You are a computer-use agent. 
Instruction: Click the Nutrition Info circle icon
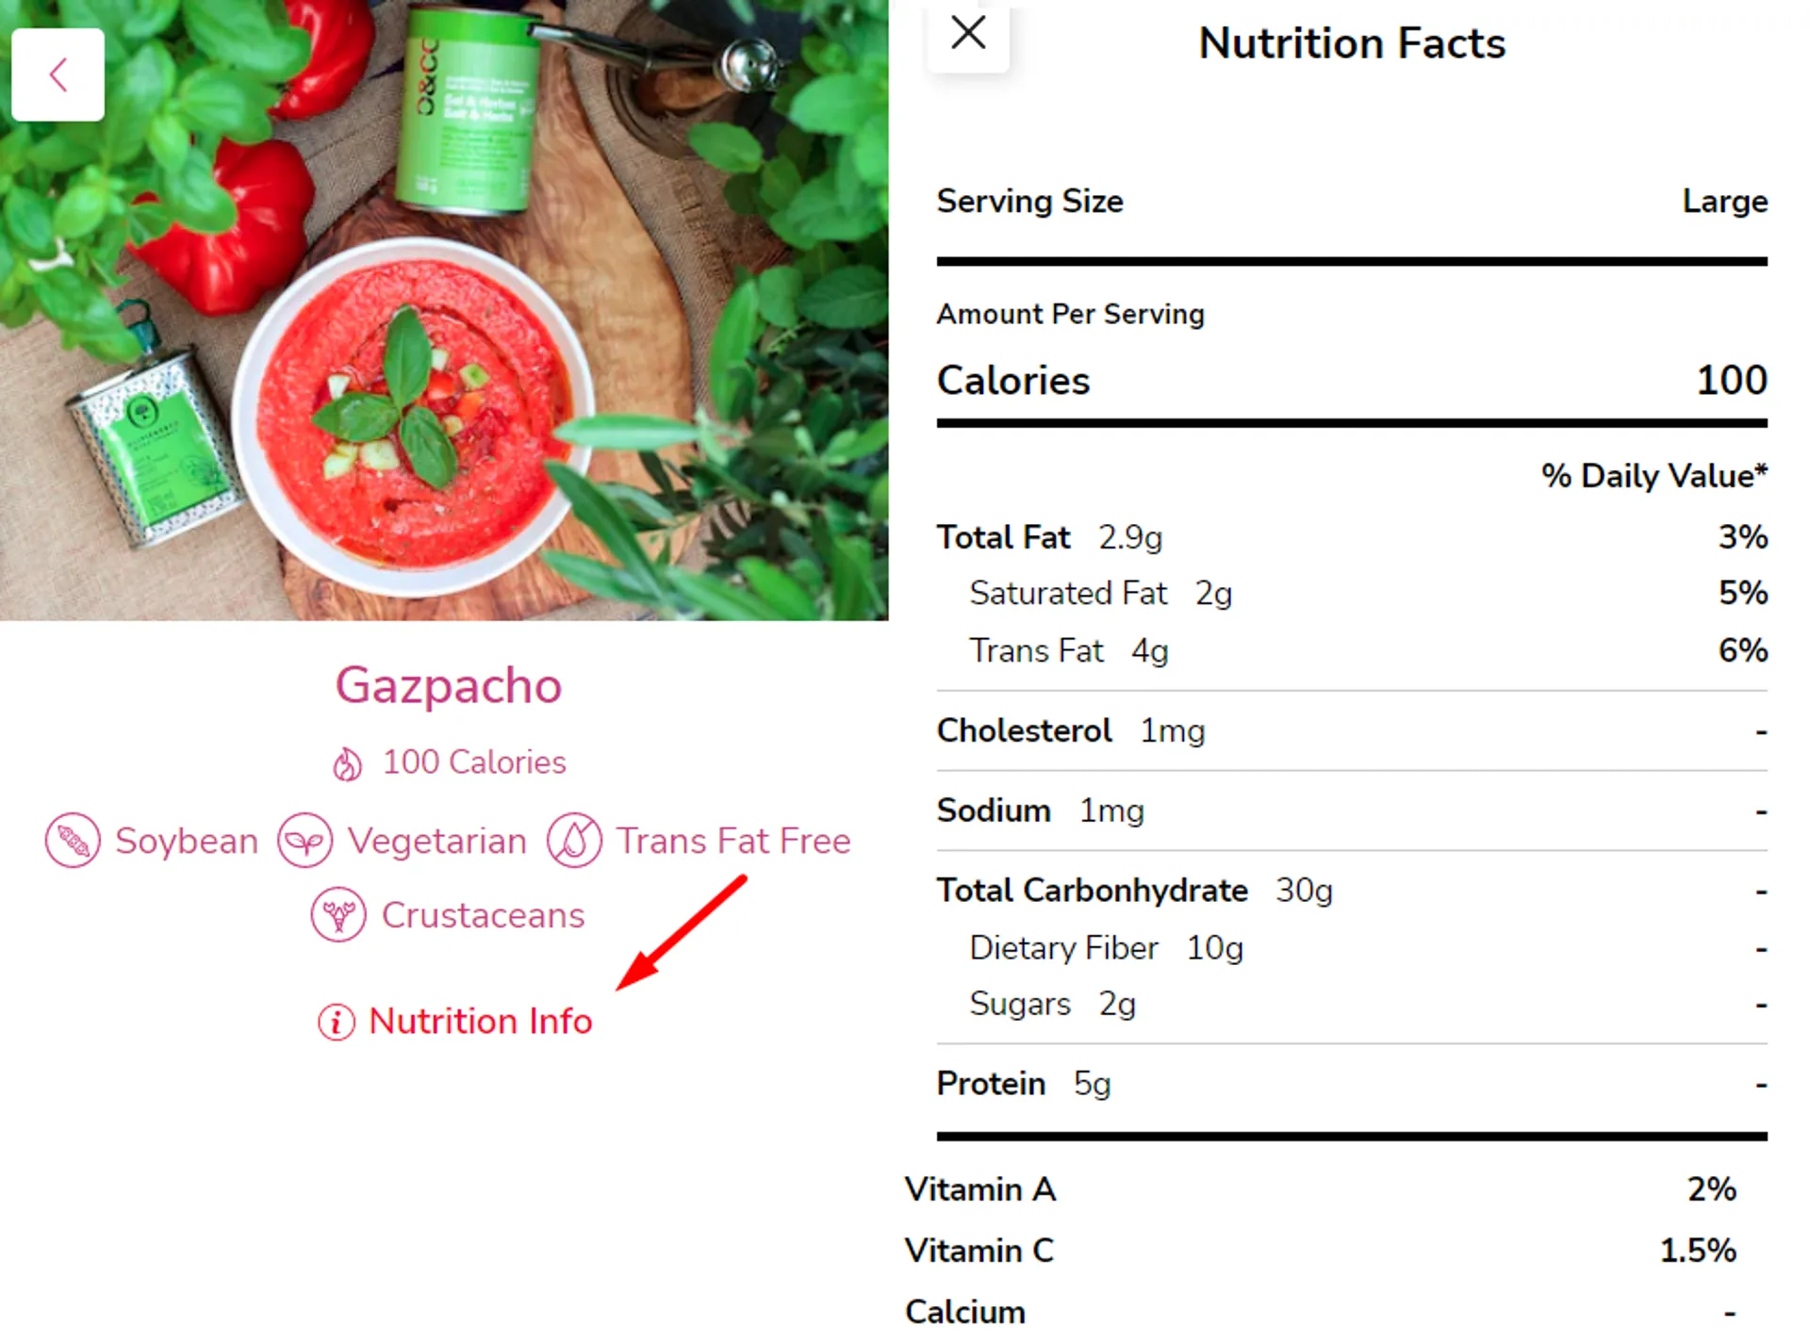[x=336, y=1022]
